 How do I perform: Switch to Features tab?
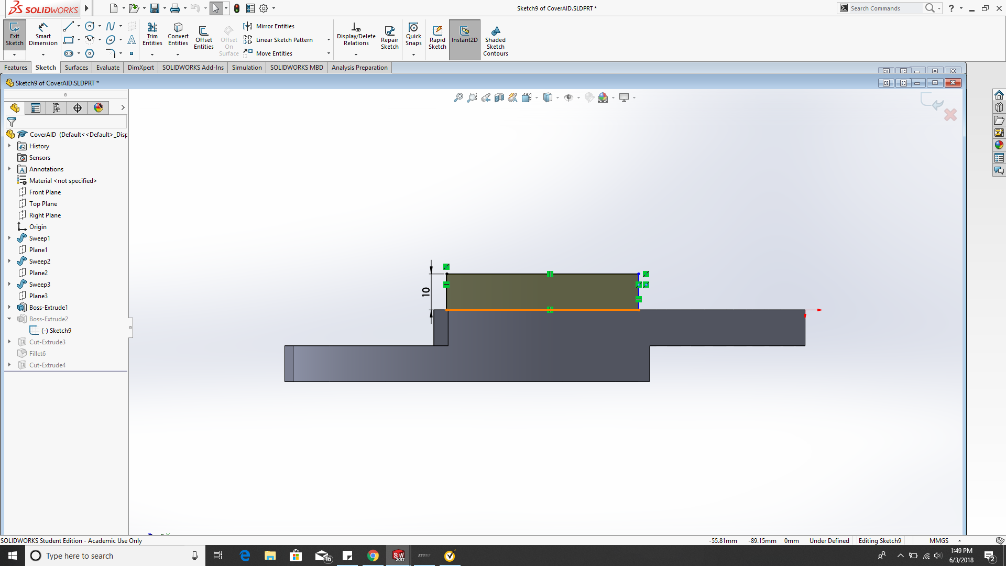(16, 68)
